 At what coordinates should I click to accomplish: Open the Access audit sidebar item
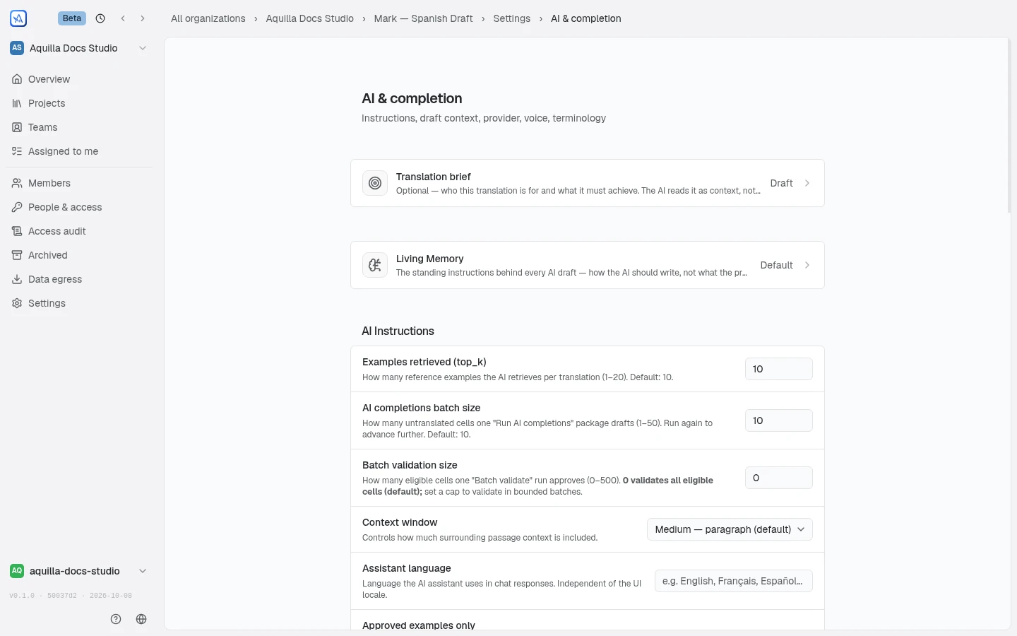tap(79, 231)
